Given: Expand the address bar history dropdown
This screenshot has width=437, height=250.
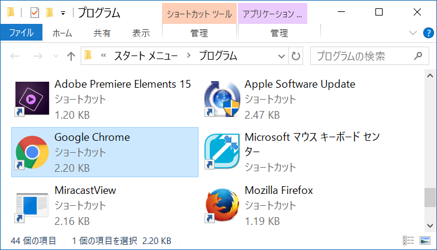Looking at the screenshot, I should [x=282, y=56].
